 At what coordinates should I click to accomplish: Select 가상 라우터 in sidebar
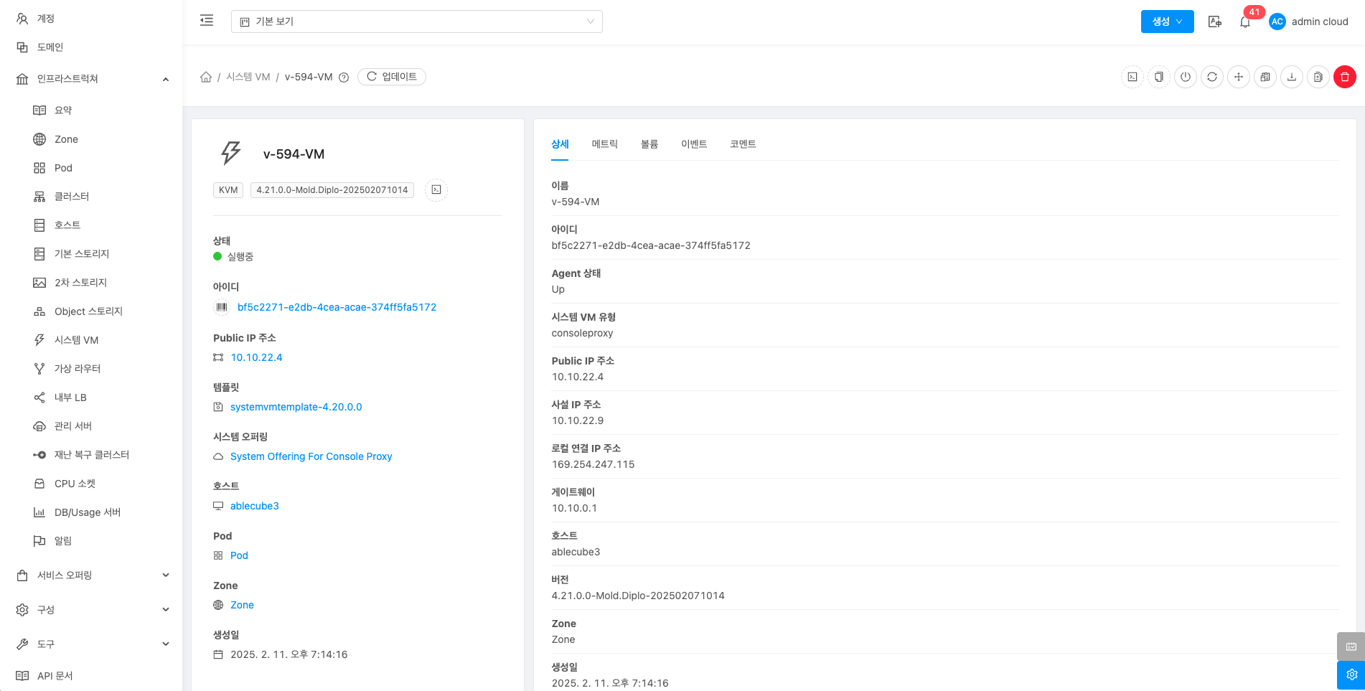tap(78, 369)
